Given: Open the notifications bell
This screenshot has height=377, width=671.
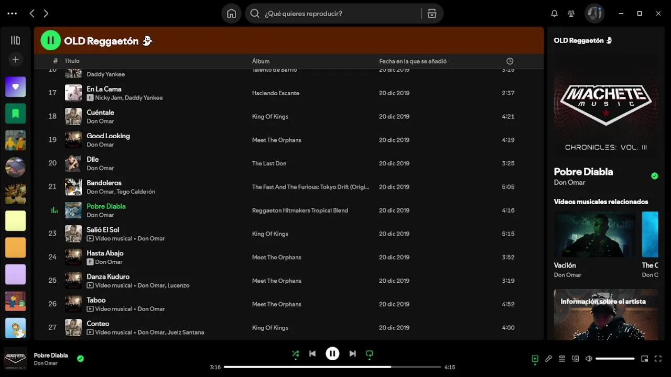Looking at the screenshot, I should click(554, 14).
